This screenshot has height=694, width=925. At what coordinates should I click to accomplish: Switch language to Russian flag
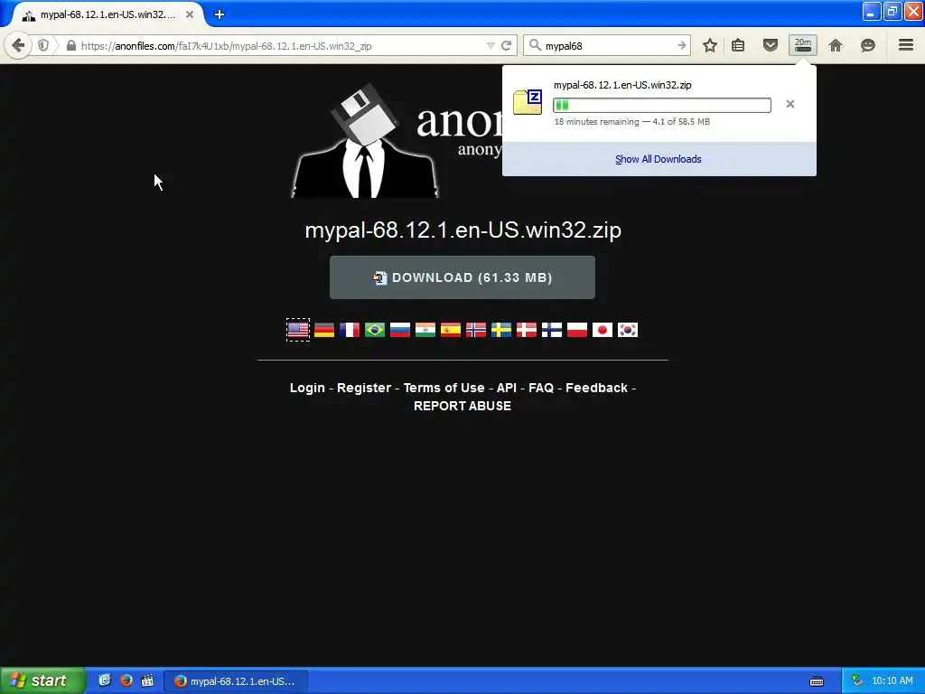click(x=400, y=330)
